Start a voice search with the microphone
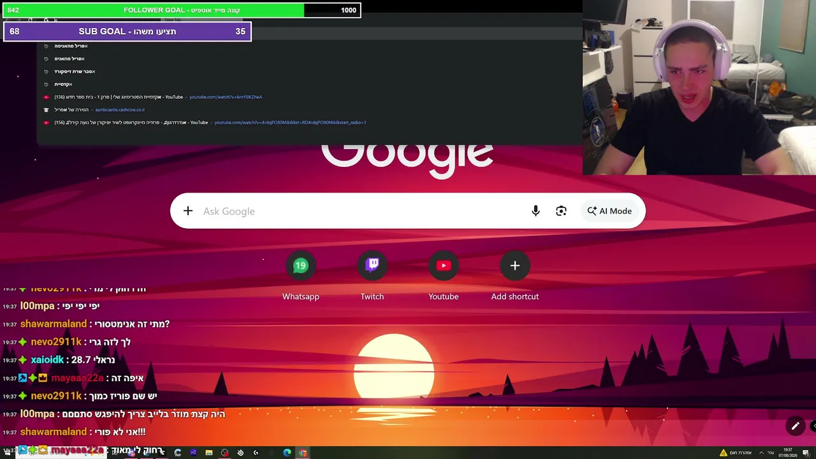This screenshot has height=459, width=816. click(x=535, y=211)
